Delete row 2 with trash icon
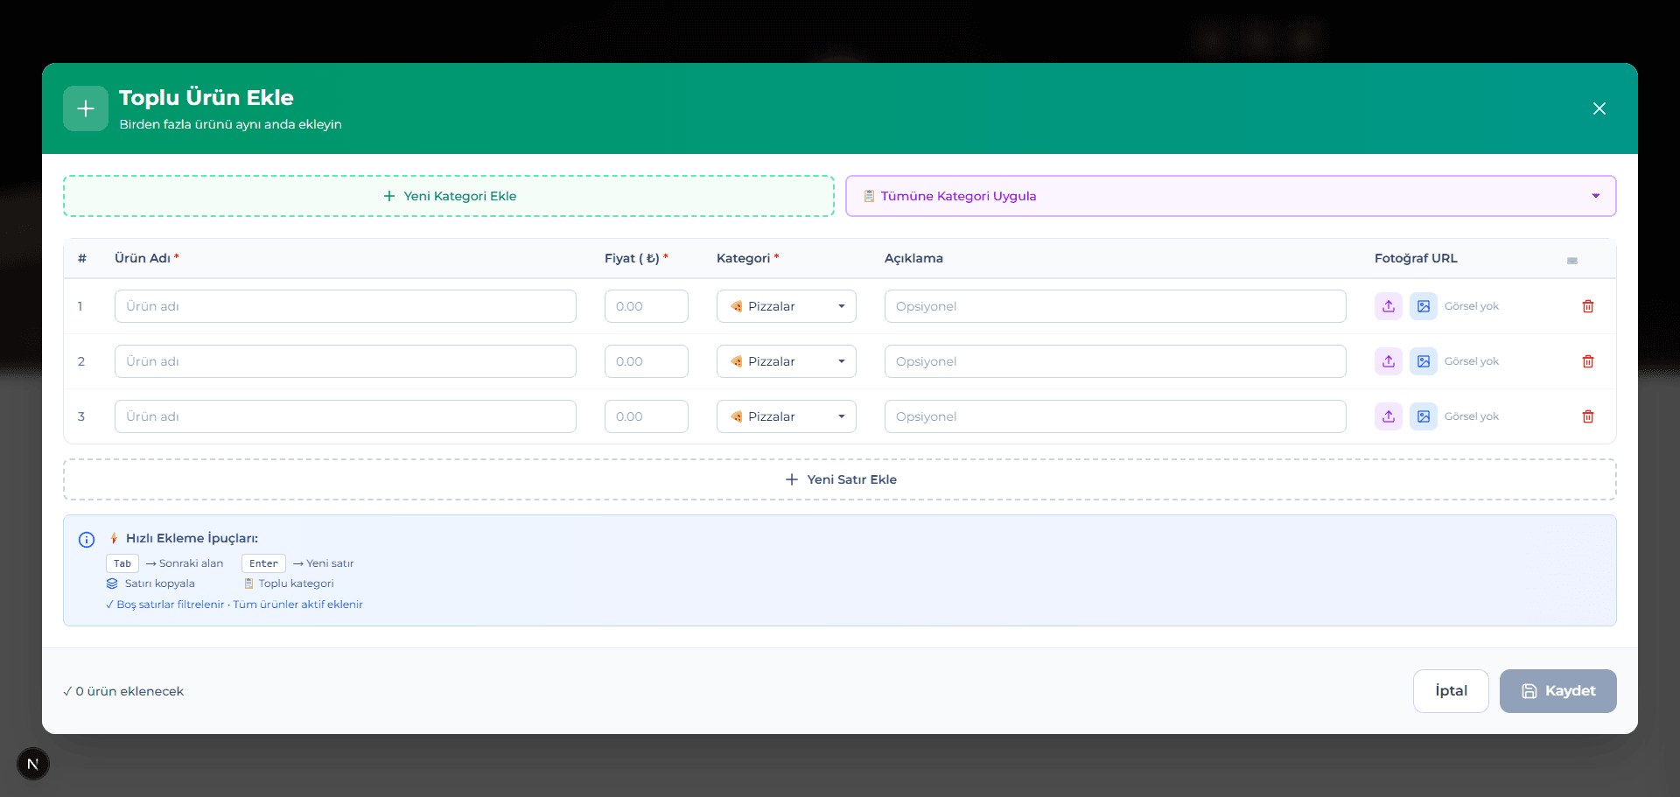This screenshot has height=797, width=1680. point(1588,361)
